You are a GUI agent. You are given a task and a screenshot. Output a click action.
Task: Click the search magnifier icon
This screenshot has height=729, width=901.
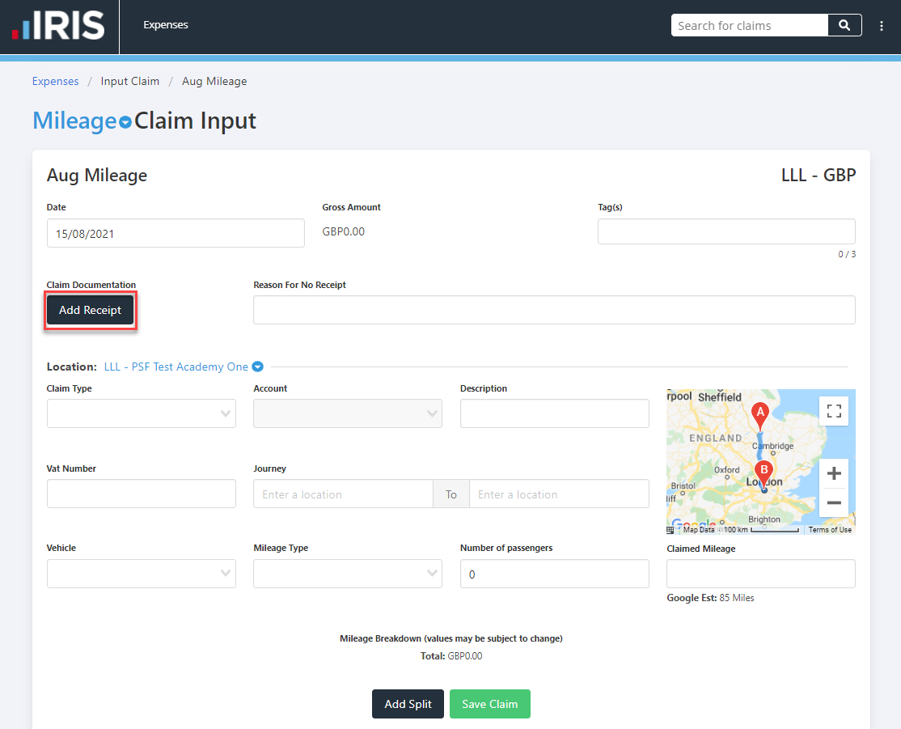(x=844, y=25)
